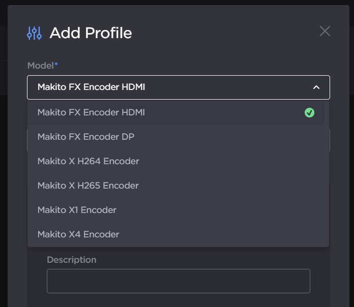Click the sliders icon beside Add Profile

(34, 34)
